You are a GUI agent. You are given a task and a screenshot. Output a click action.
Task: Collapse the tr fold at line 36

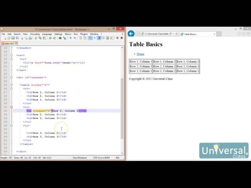point(11,126)
